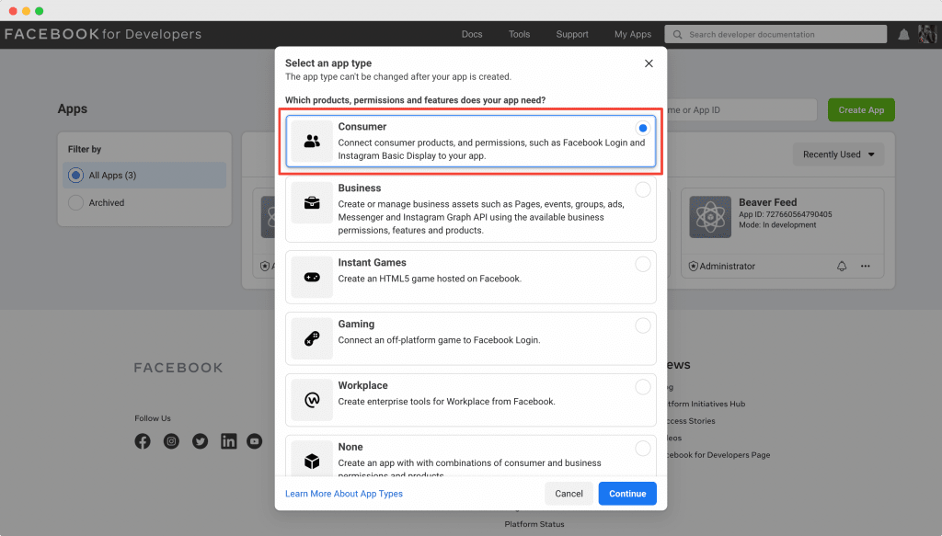Click the Consumer people icon
Screen dimensions: 942x536
312,141
